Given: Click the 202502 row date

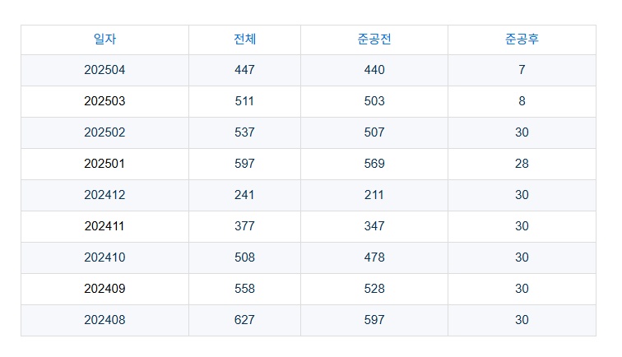Looking at the screenshot, I should pyautogui.click(x=104, y=133).
